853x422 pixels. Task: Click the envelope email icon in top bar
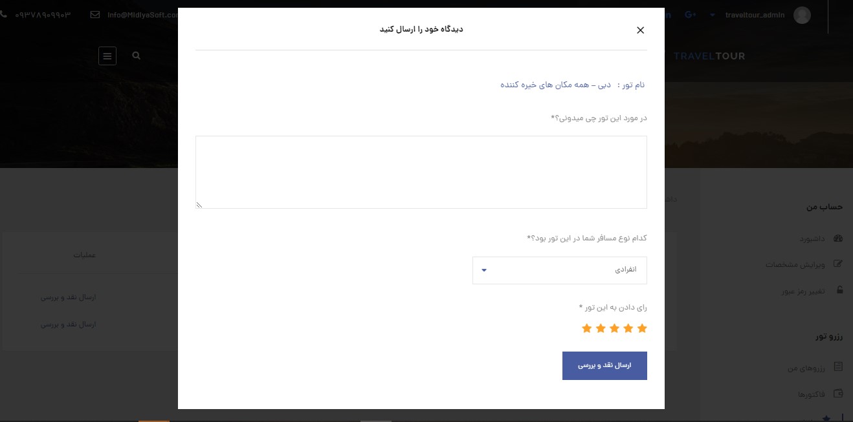[x=95, y=15]
